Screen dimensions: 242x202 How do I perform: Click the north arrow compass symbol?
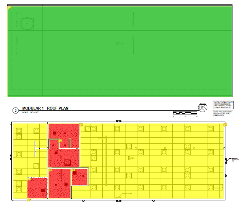pyautogui.click(x=202, y=107)
